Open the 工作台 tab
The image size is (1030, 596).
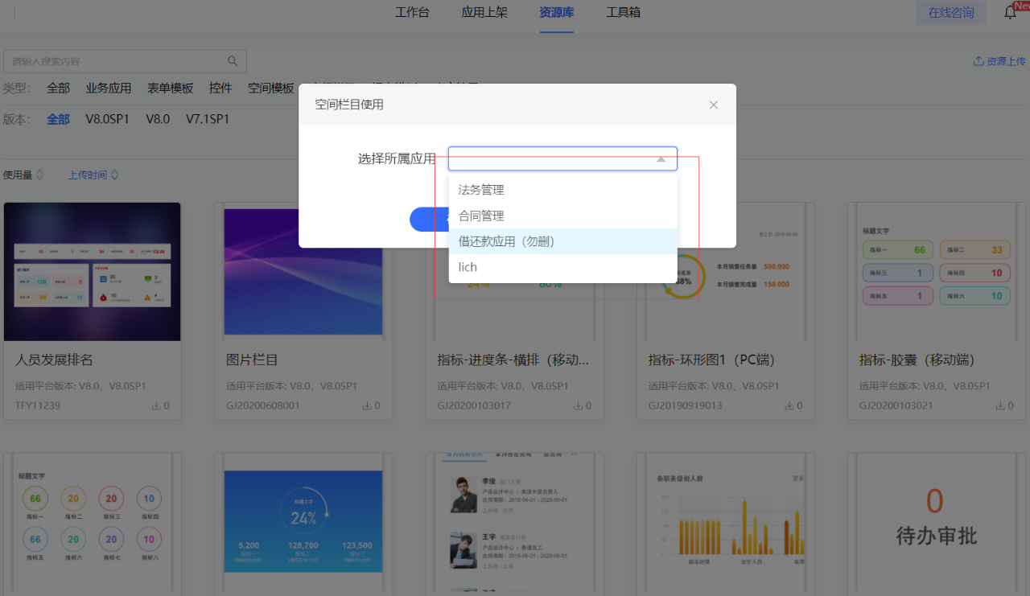[412, 13]
